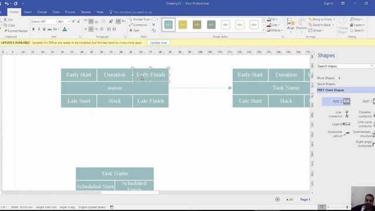Toggle Italic formatting
375x211 pixels.
click(39, 29)
